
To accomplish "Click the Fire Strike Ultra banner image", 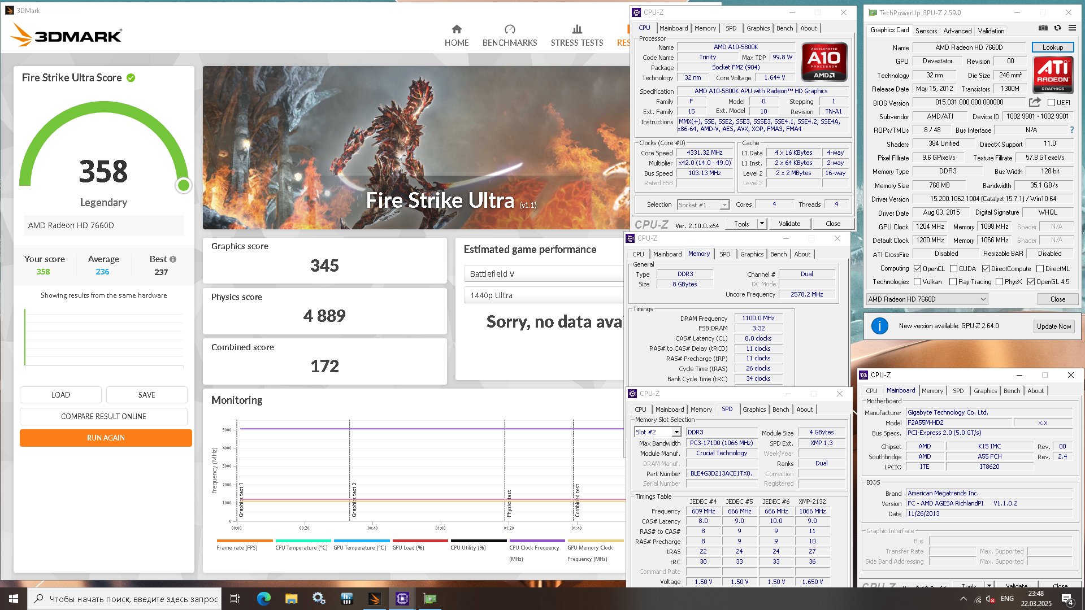I will 416,148.
